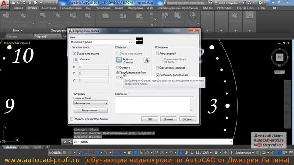Toggle transparency icon in the status bar
Viewport: 294px width, 165px height.
(x=136, y=153)
